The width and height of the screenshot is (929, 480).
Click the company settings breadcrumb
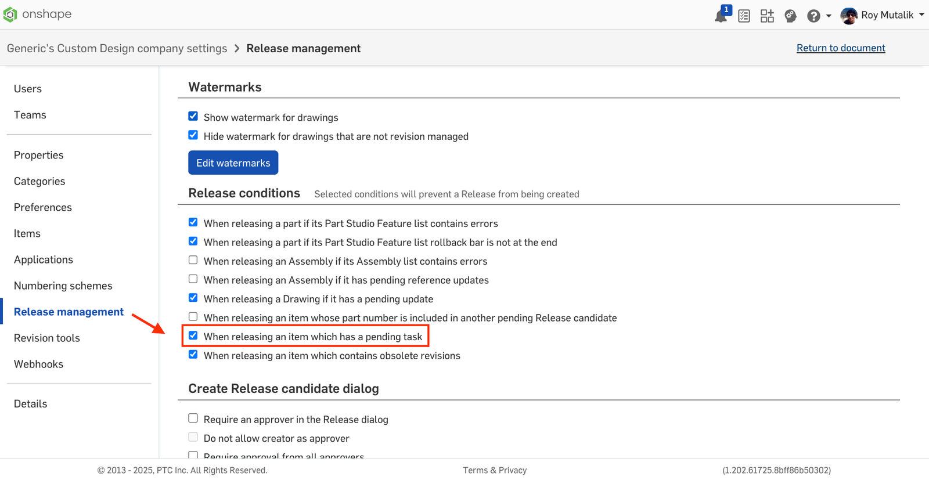pyautogui.click(x=117, y=49)
